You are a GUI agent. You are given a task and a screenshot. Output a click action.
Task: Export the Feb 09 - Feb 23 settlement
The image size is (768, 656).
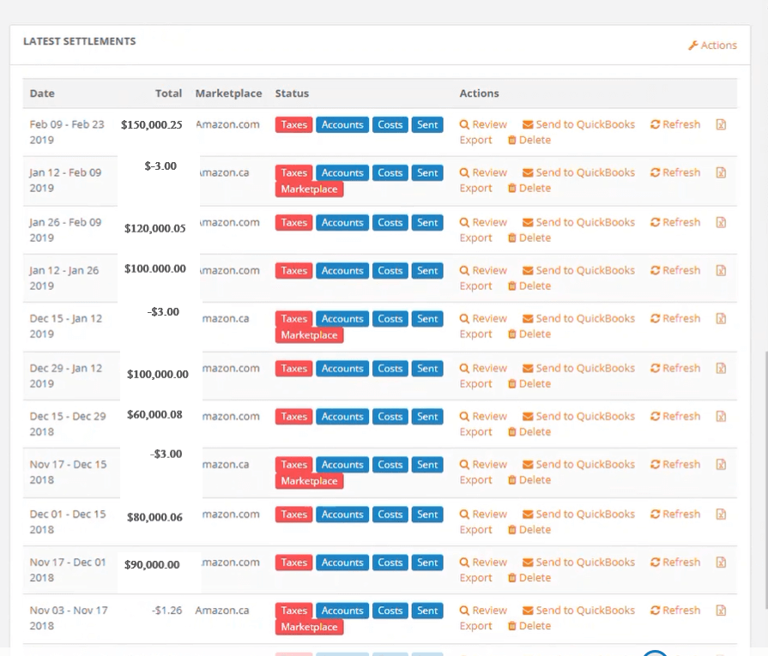pos(475,140)
